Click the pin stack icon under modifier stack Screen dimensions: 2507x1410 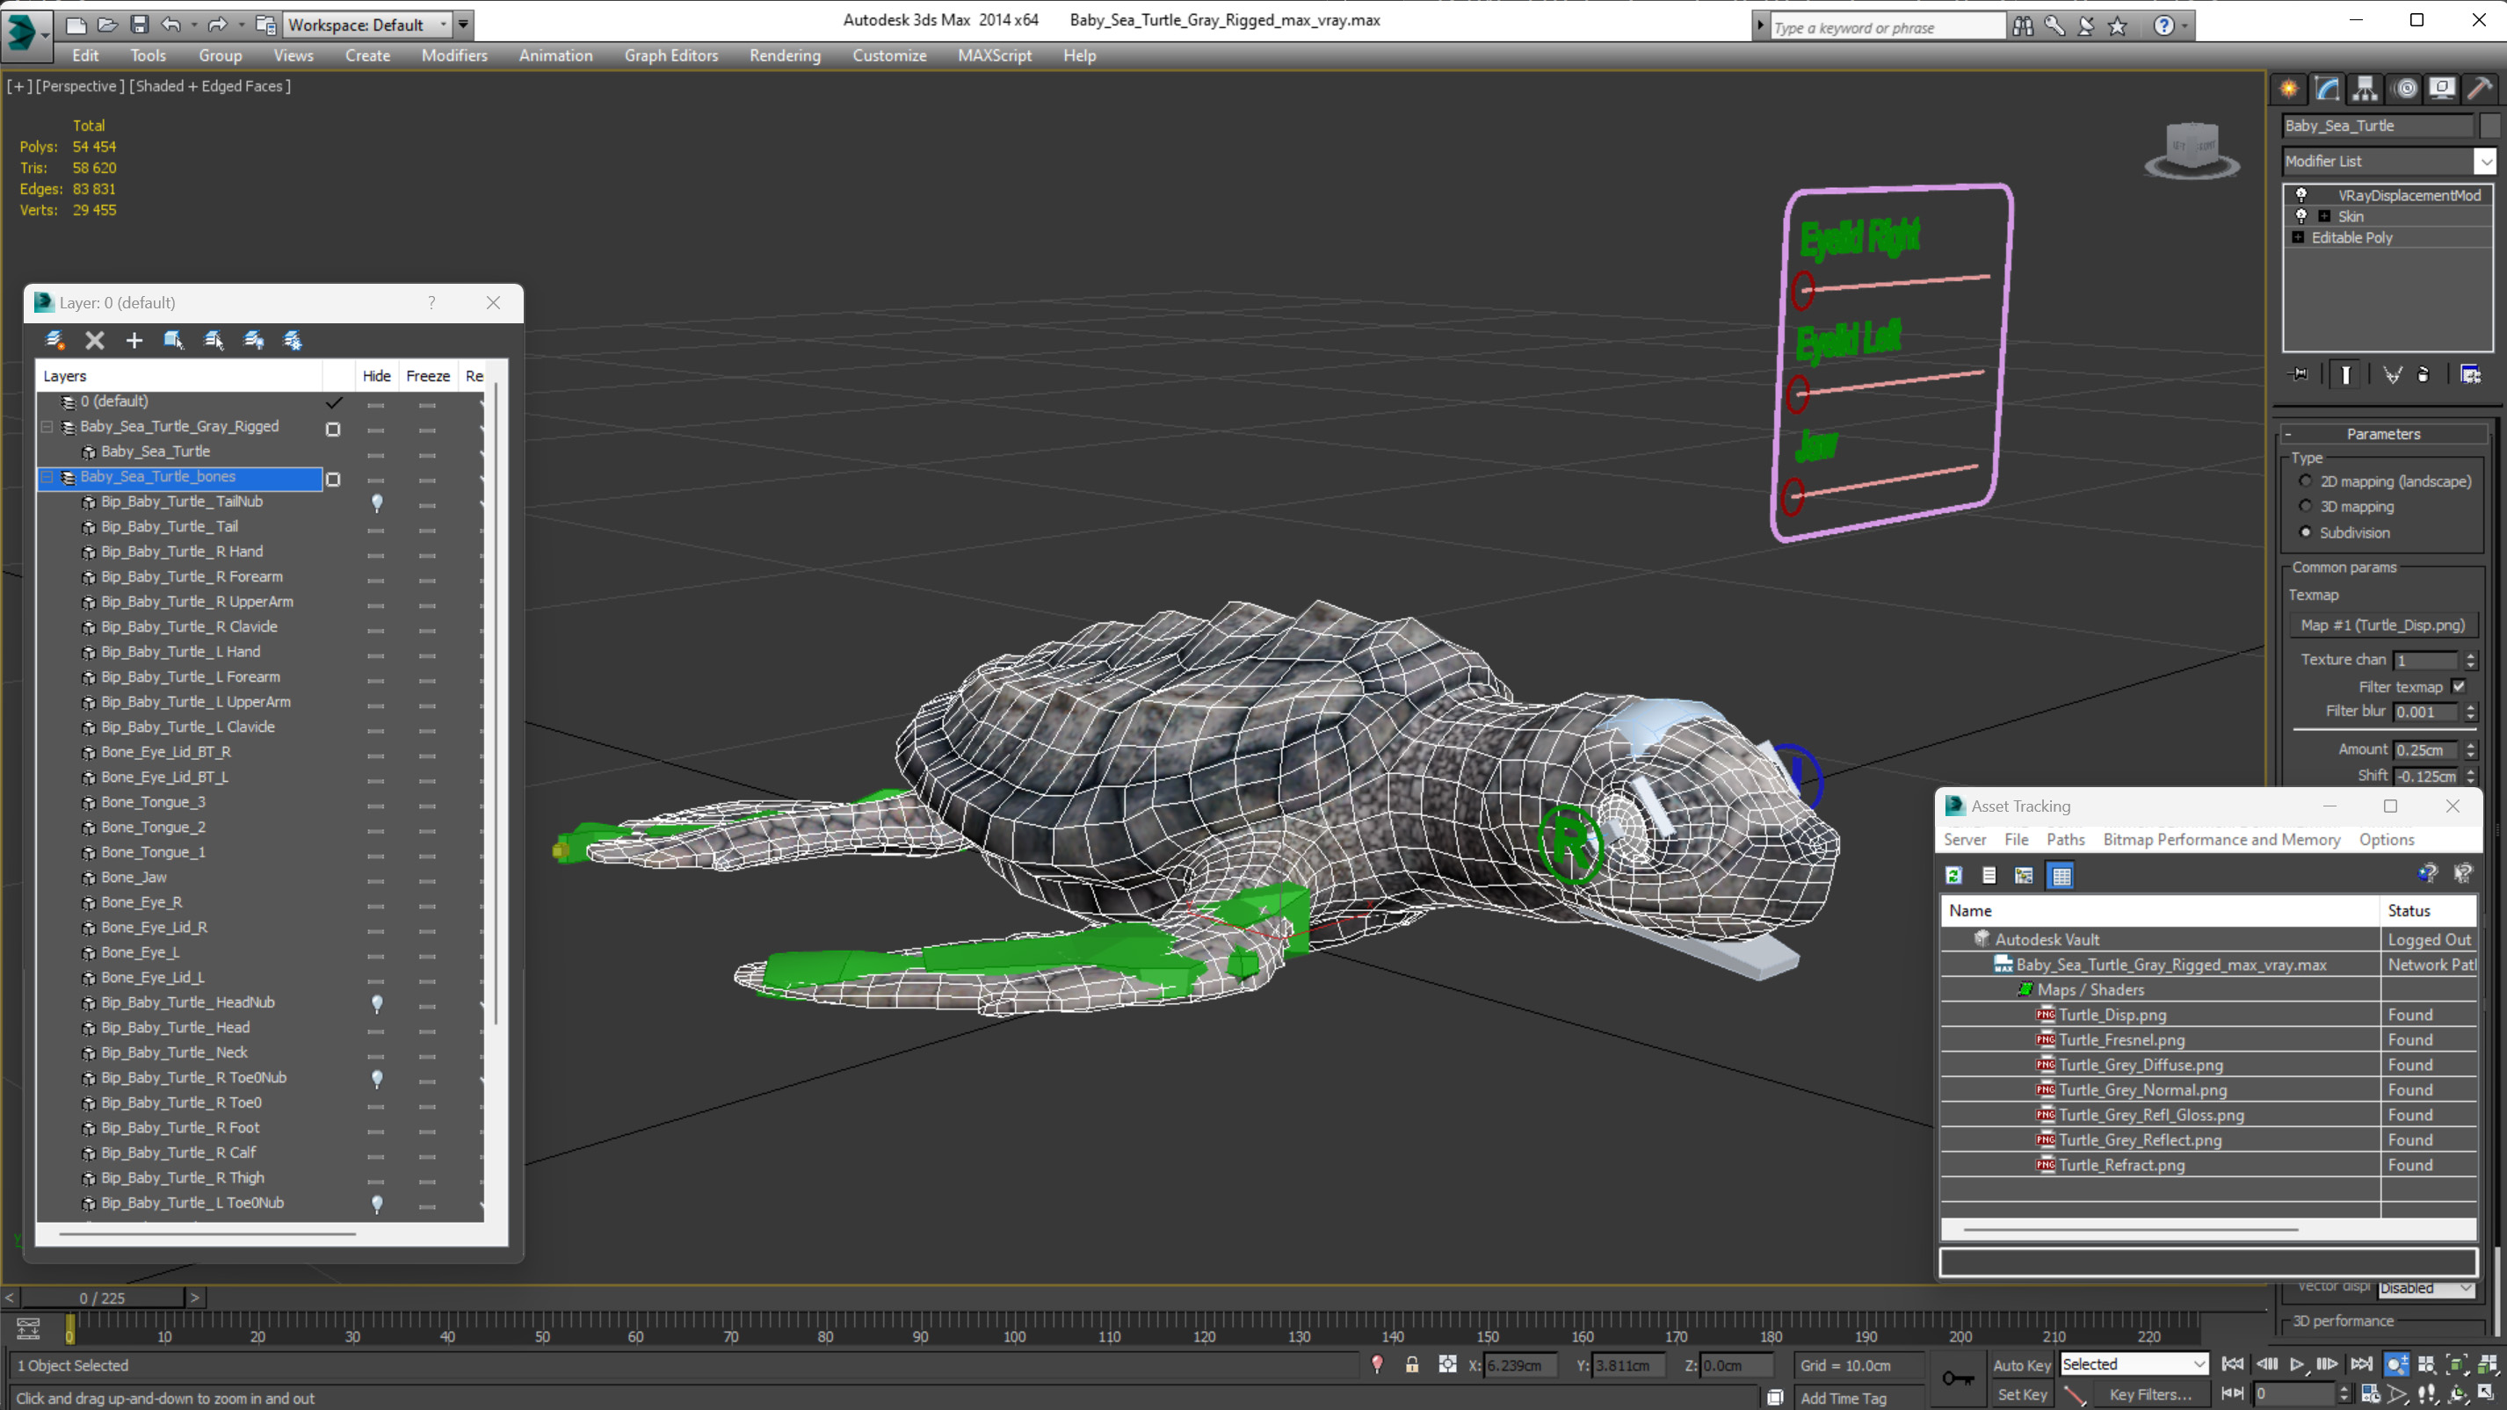pyautogui.click(x=2299, y=374)
